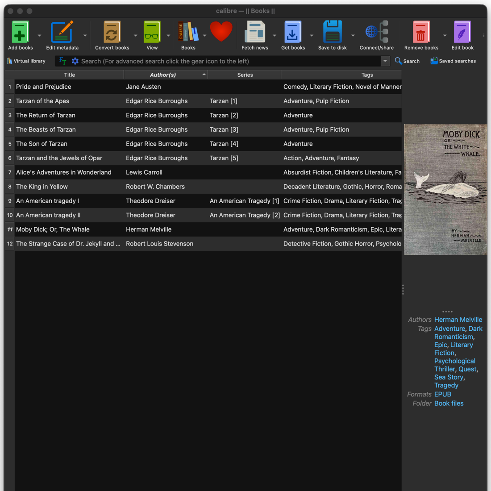Click the Save to disk icon
Screen dimensions: 491x491
click(332, 33)
